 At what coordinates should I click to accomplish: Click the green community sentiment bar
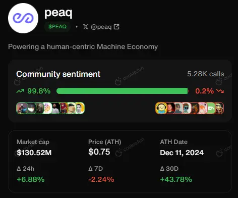tap(122, 91)
